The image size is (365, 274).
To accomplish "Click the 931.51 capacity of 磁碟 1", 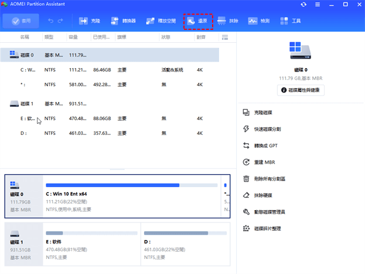I will click(x=78, y=104).
